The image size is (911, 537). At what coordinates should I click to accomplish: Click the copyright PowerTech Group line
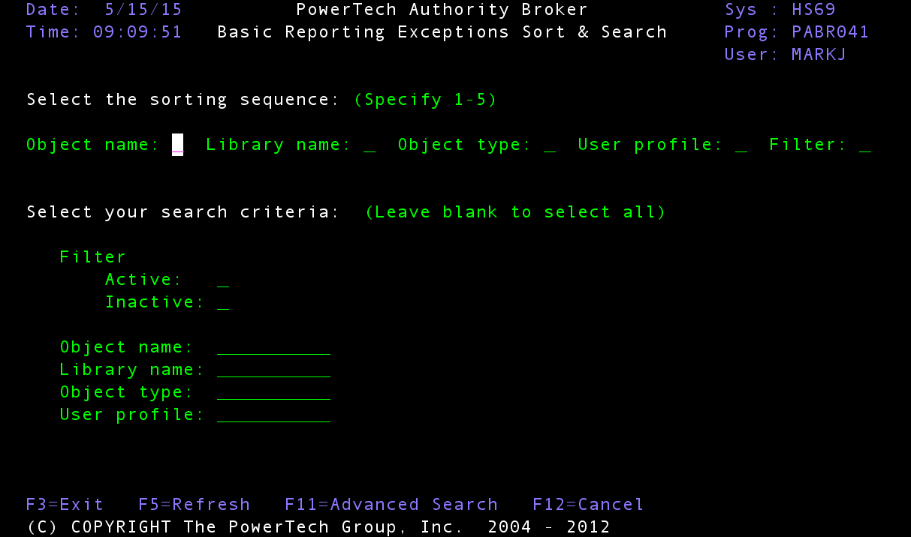pyautogui.click(x=318, y=526)
